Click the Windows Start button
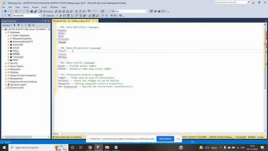The image size is (268, 151). click(x=4, y=147)
